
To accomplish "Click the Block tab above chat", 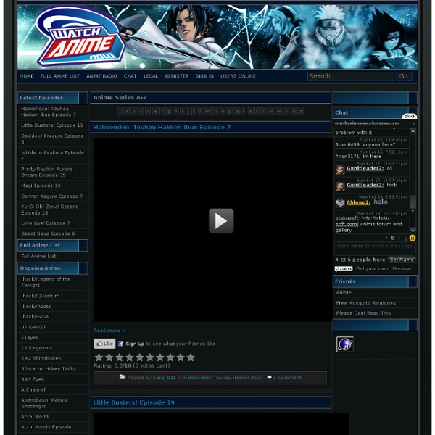I will pos(410,116).
